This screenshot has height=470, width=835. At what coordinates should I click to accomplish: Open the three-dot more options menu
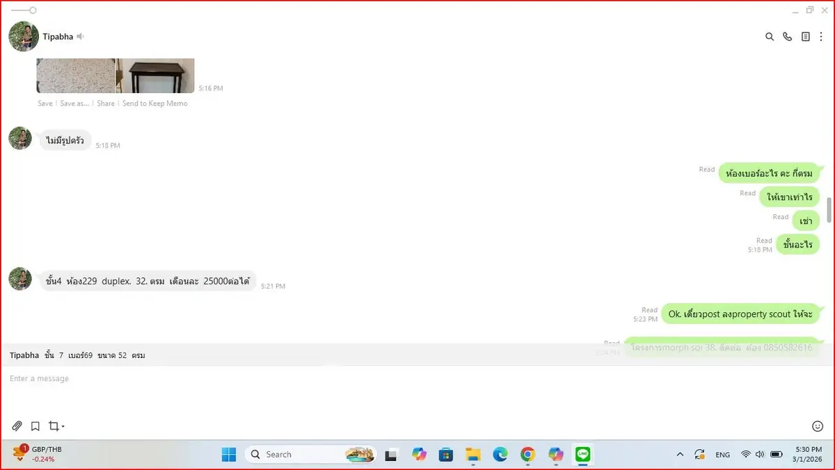coord(821,37)
